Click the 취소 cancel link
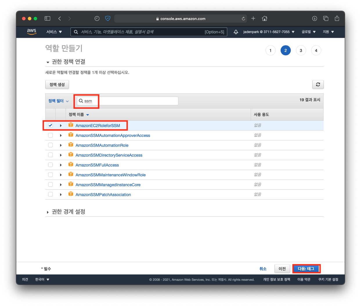Viewport: 361px width, 306px height. 263,269
